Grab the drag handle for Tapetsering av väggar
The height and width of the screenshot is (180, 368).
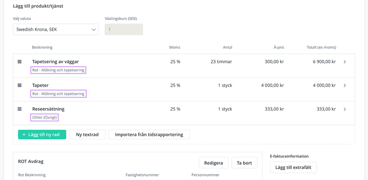coord(20,62)
